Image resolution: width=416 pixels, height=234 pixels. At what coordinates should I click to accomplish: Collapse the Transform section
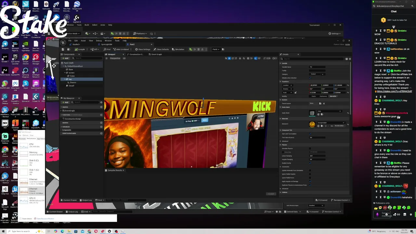coord(280,82)
